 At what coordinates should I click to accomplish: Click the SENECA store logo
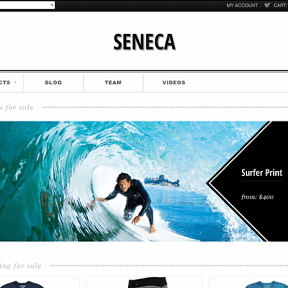(x=144, y=42)
